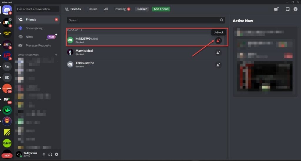
Task: Open the large Active Now stream thumbnail
Action: (265, 76)
